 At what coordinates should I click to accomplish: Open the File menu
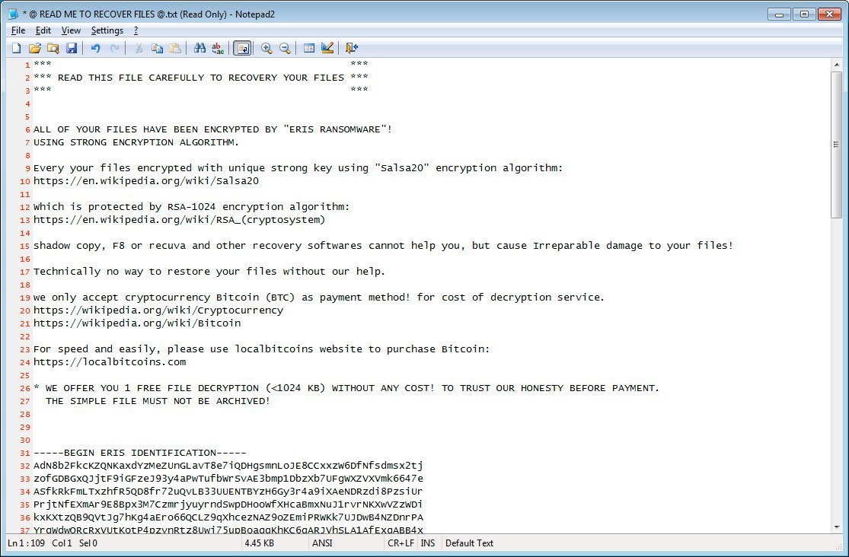18,30
